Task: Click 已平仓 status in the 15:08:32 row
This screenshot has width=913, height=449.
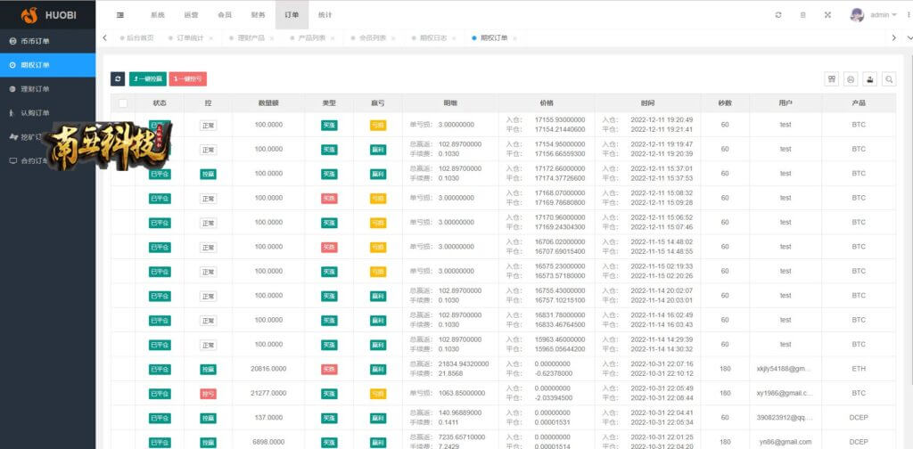Action: click(160, 199)
